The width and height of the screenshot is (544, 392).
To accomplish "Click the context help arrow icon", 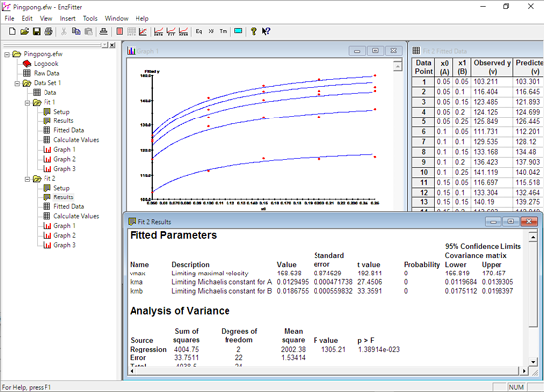I will coord(266,32).
